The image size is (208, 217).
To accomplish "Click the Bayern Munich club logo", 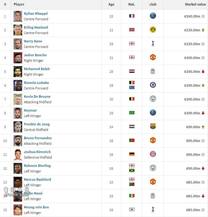I will (x=153, y=154).
